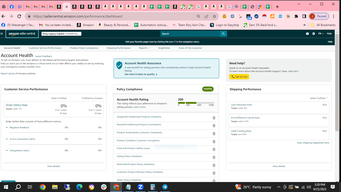Open A-to-z Guarantee claims link

[22, 139]
